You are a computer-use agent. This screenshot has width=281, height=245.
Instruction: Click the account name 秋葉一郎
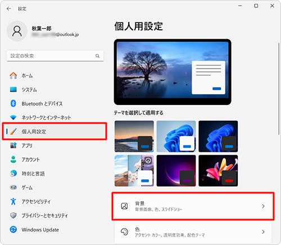42,29
